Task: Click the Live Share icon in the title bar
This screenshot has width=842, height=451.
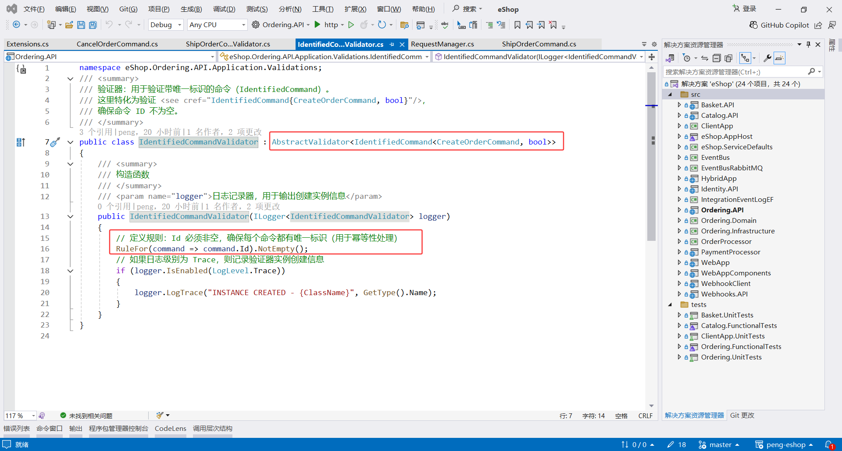Action: 818,25
